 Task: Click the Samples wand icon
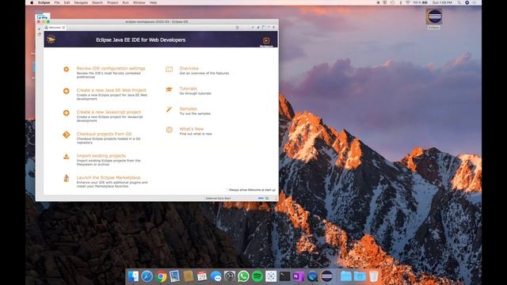(169, 109)
